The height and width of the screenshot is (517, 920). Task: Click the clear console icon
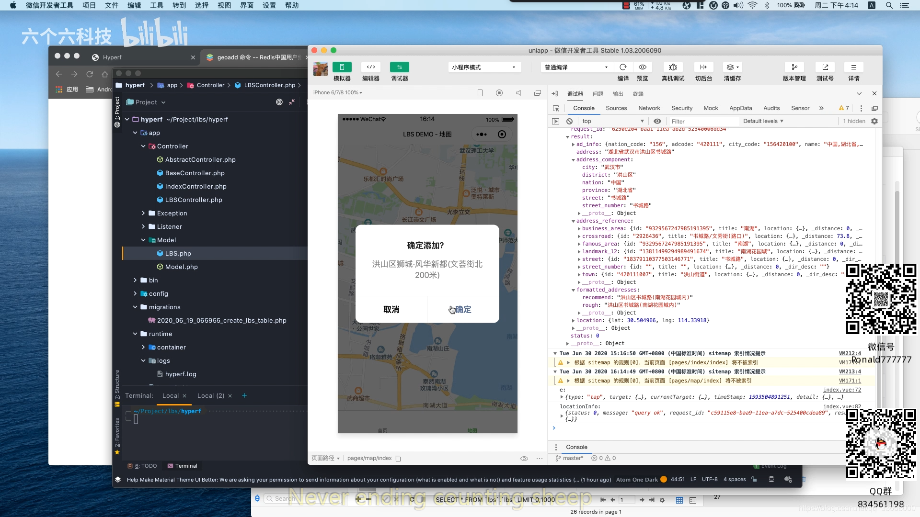point(569,121)
